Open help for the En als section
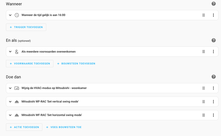Viewport: 221px width, 136px height. click(214, 40)
